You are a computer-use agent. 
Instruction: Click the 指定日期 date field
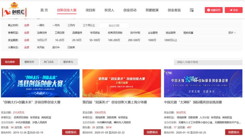(x=114, y=25)
